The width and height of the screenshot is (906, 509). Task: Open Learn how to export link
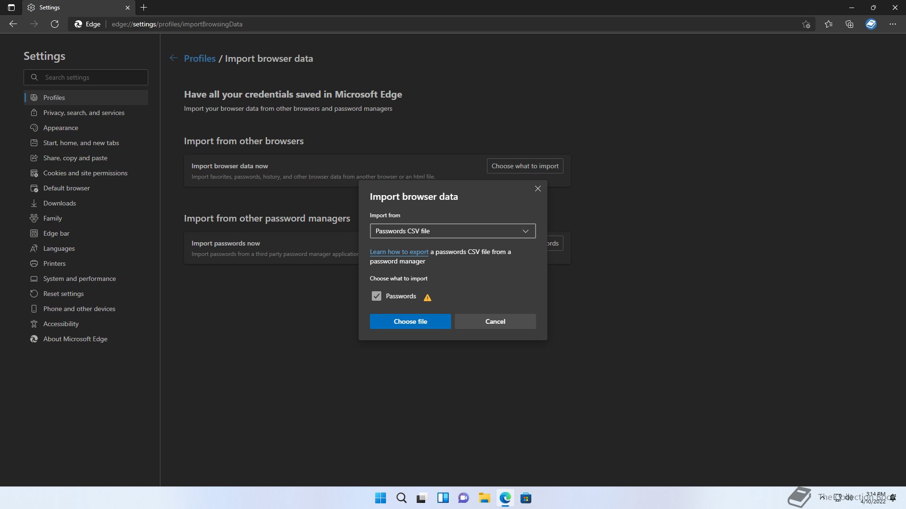399,252
